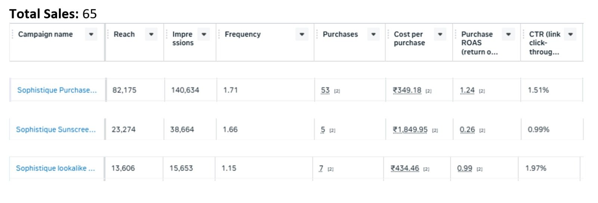
Task: Expand CTR link click-through dropdown
Action: click(570, 34)
